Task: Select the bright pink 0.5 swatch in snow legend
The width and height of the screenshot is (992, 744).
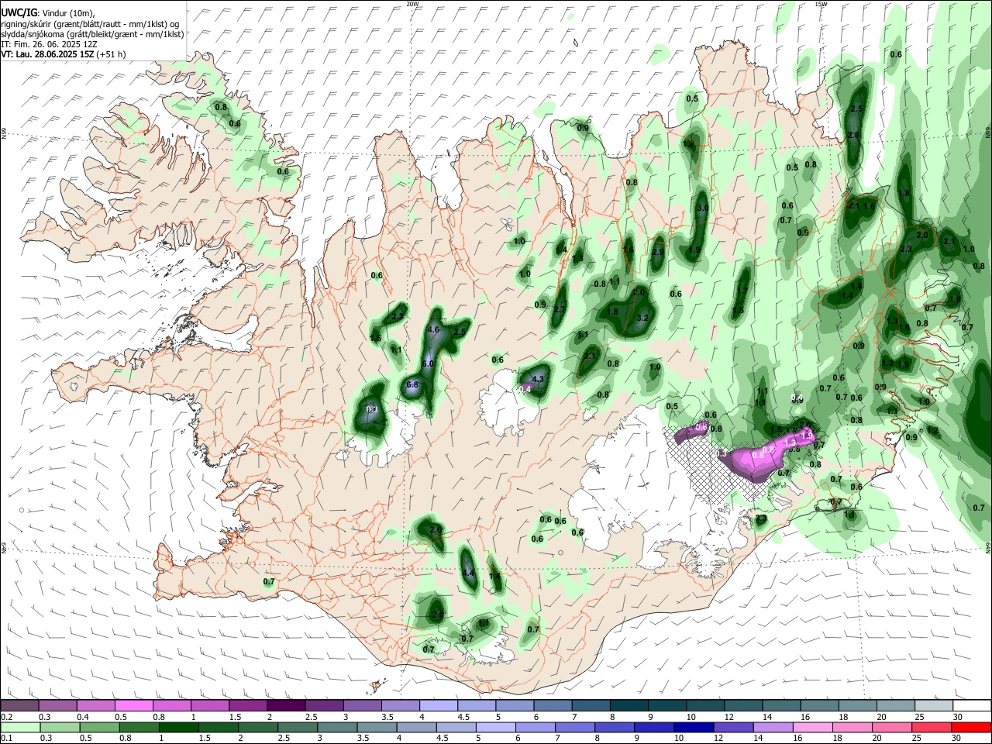Action: (133, 706)
